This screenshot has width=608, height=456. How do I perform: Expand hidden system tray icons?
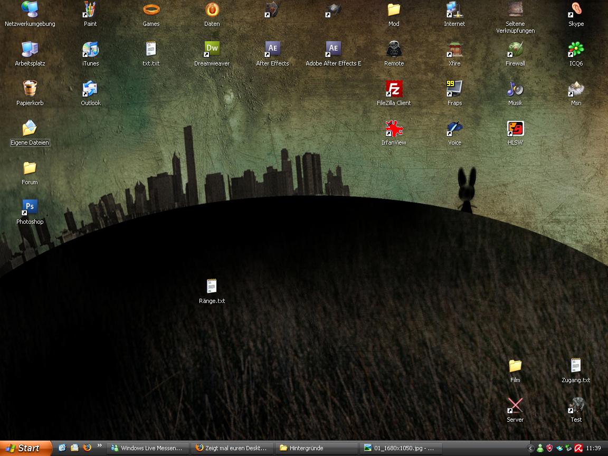pos(530,448)
